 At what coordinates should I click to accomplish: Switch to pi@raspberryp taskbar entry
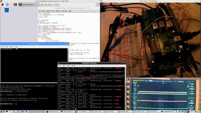coord(67,112)
